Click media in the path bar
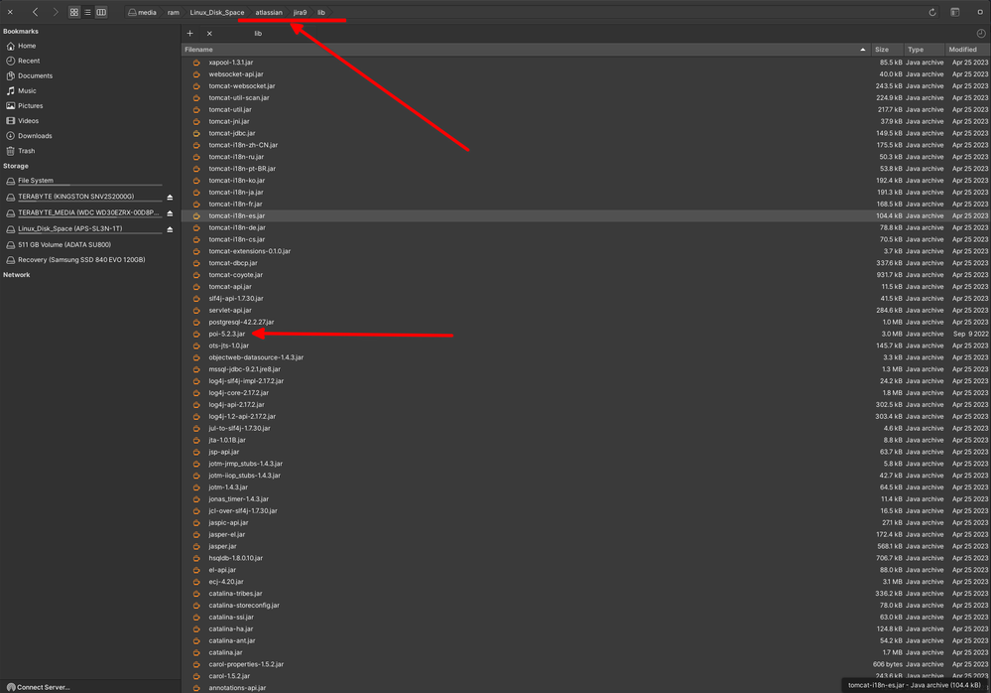991x693 pixels. click(x=142, y=12)
